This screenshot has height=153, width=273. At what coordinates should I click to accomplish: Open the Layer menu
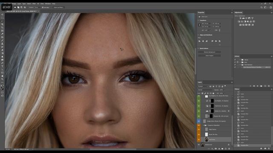click(x=19, y=4)
